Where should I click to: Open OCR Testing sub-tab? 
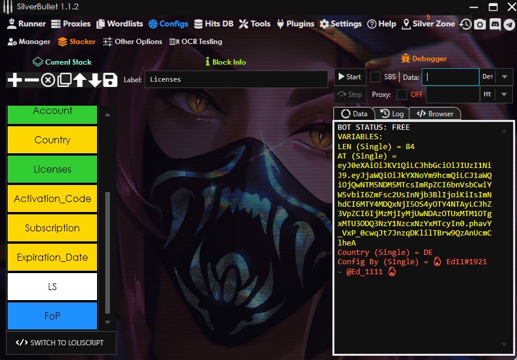tap(195, 42)
